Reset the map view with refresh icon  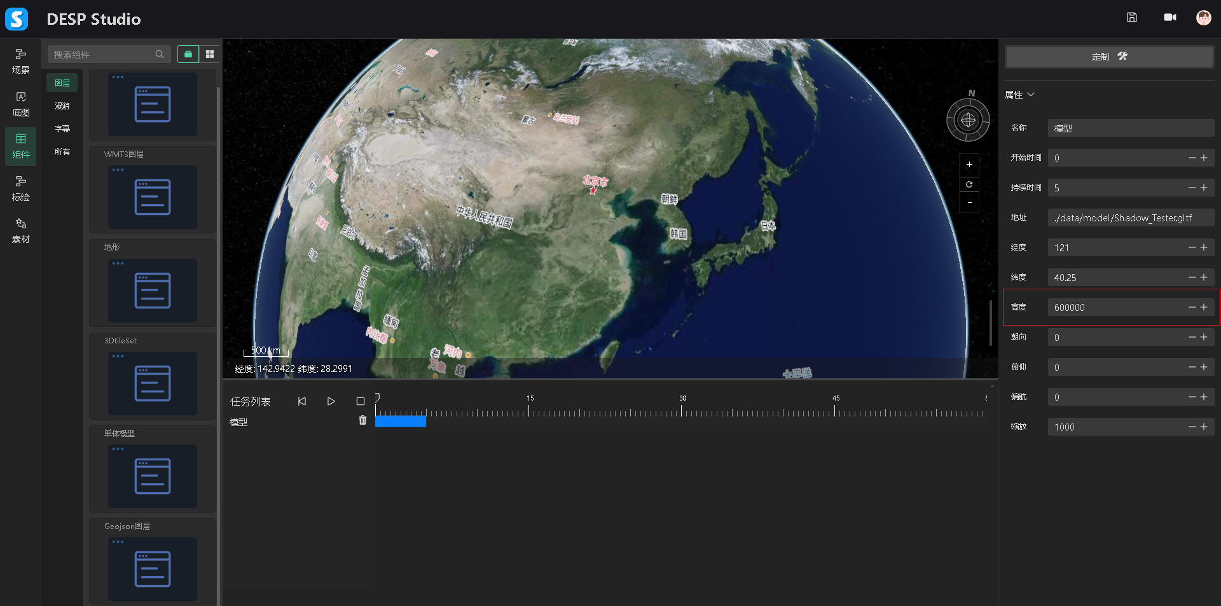pyautogui.click(x=969, y=184)
